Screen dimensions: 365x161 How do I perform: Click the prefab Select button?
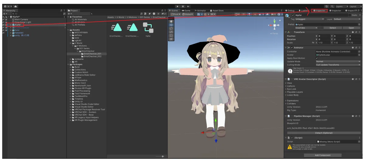333,28
